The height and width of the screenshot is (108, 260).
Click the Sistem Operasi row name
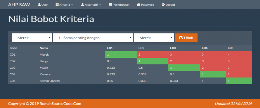tap(50, 81)
